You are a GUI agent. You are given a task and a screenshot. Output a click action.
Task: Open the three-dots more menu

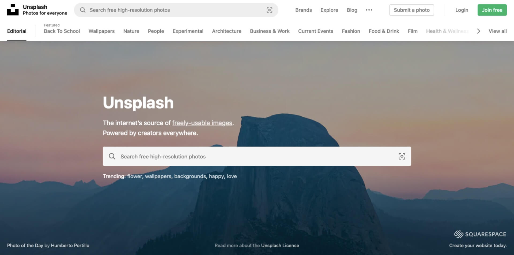pos(369,10)
